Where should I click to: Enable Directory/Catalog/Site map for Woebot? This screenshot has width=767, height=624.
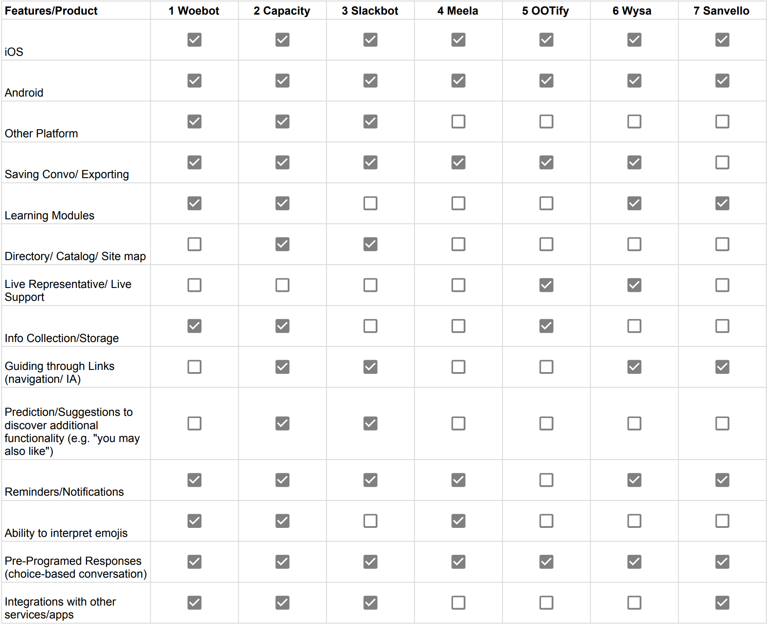195,244
